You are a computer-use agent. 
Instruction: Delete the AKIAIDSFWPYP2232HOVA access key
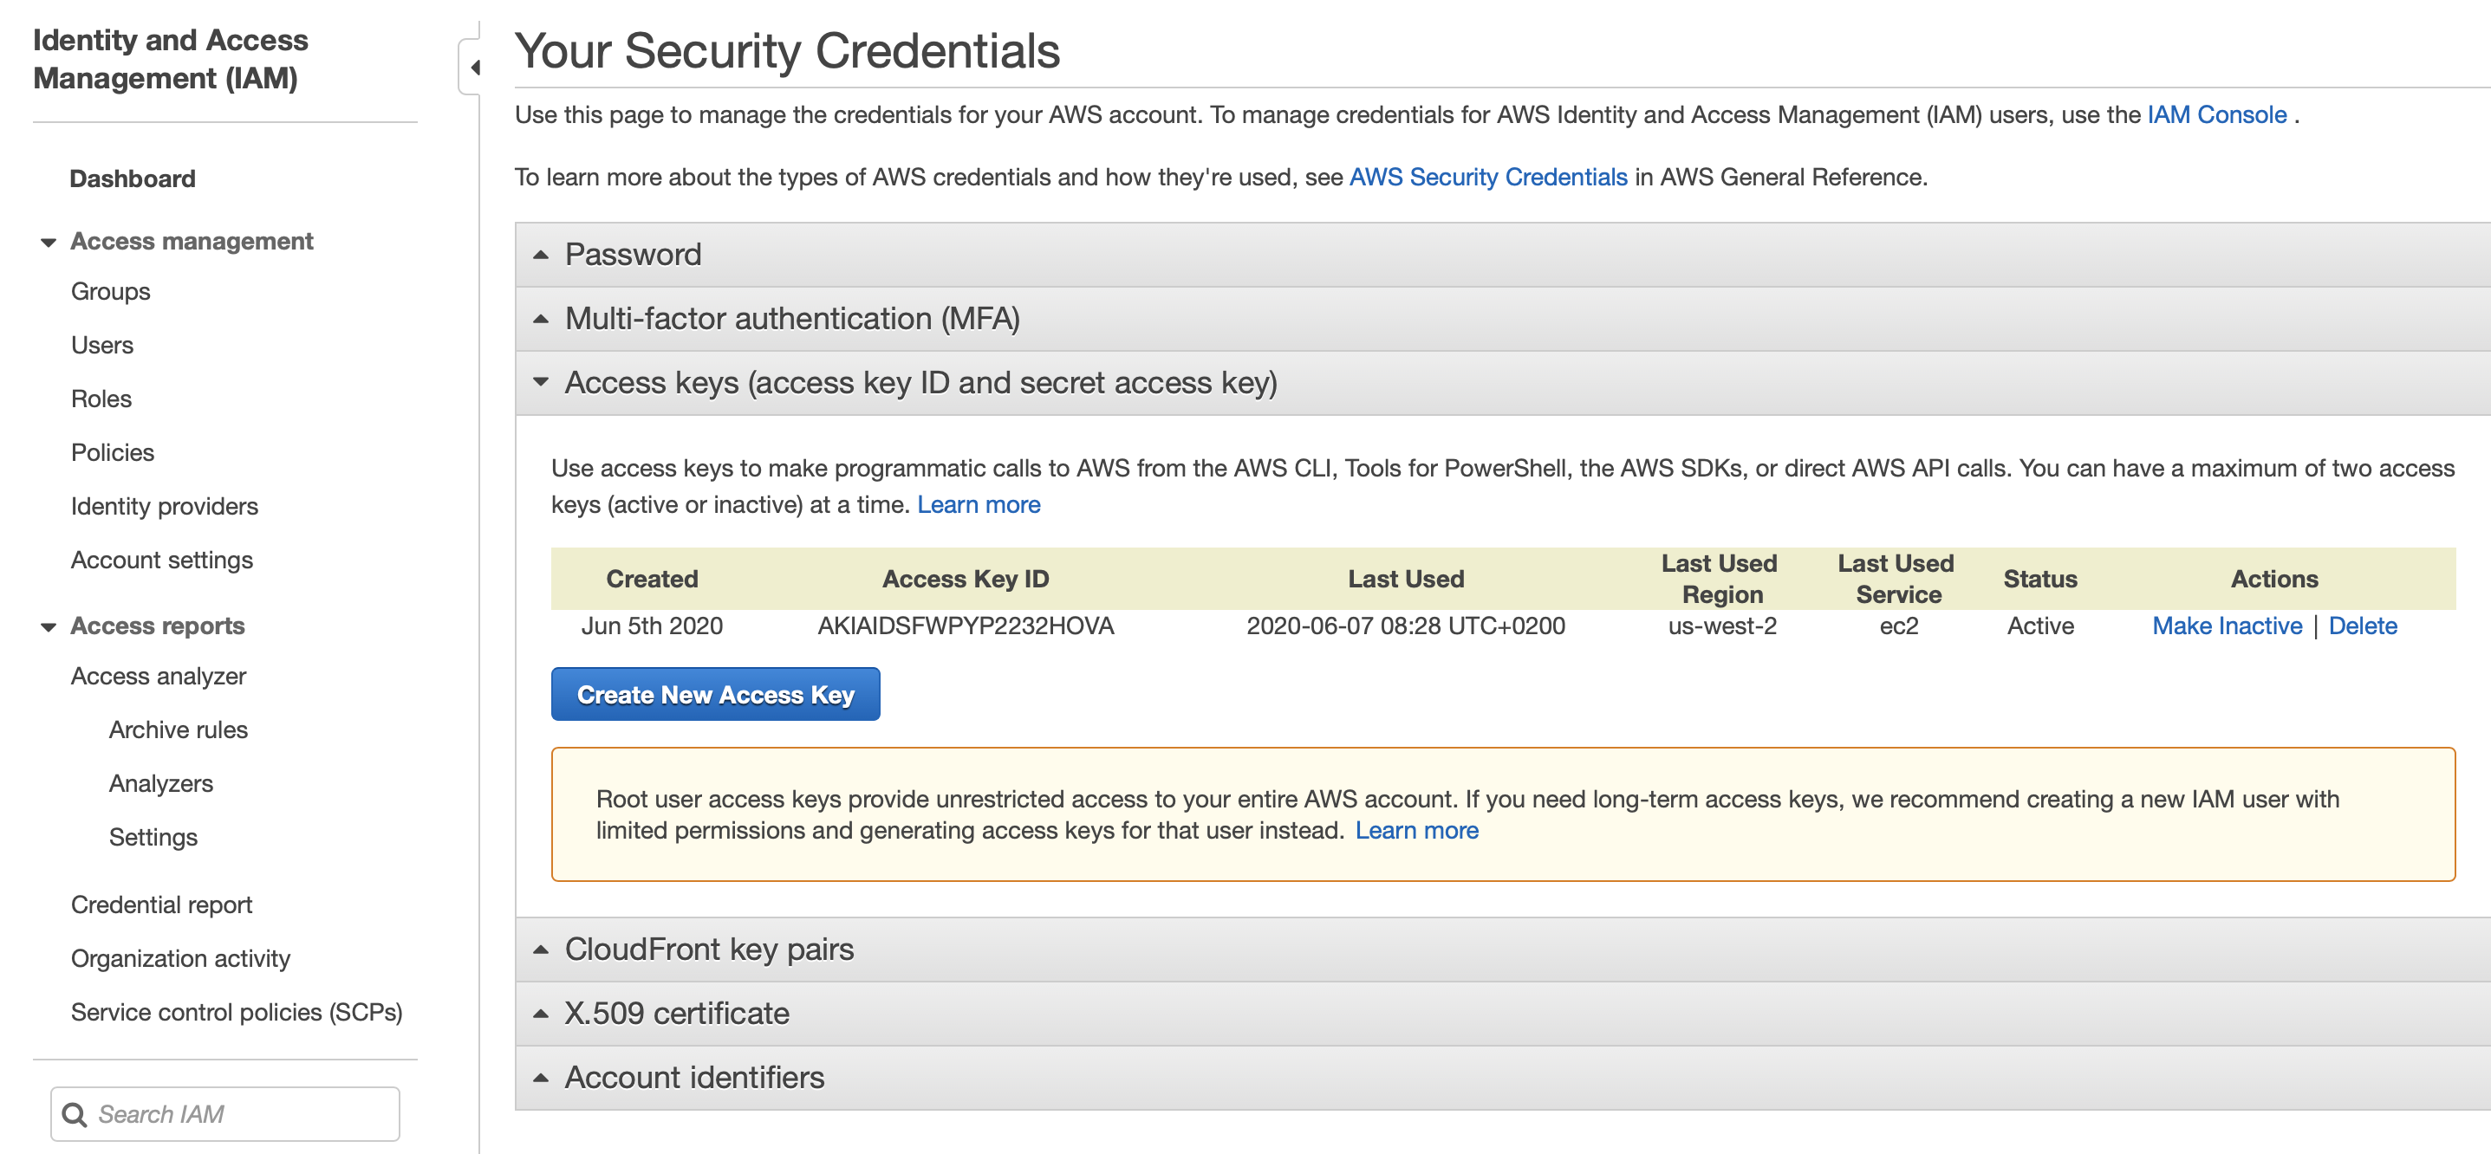coord(2361,626)
